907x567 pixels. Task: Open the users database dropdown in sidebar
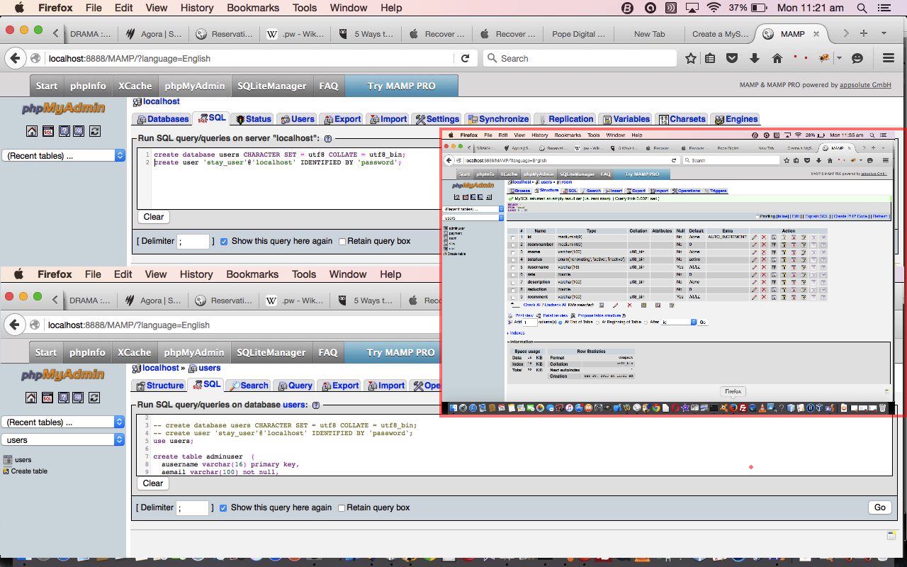pos(63,440)
